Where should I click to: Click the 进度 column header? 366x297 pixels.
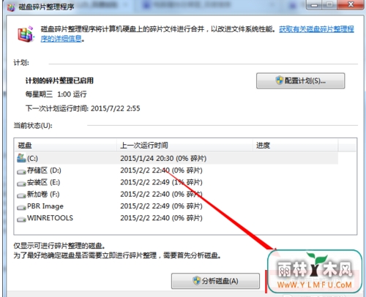point(295,146)
